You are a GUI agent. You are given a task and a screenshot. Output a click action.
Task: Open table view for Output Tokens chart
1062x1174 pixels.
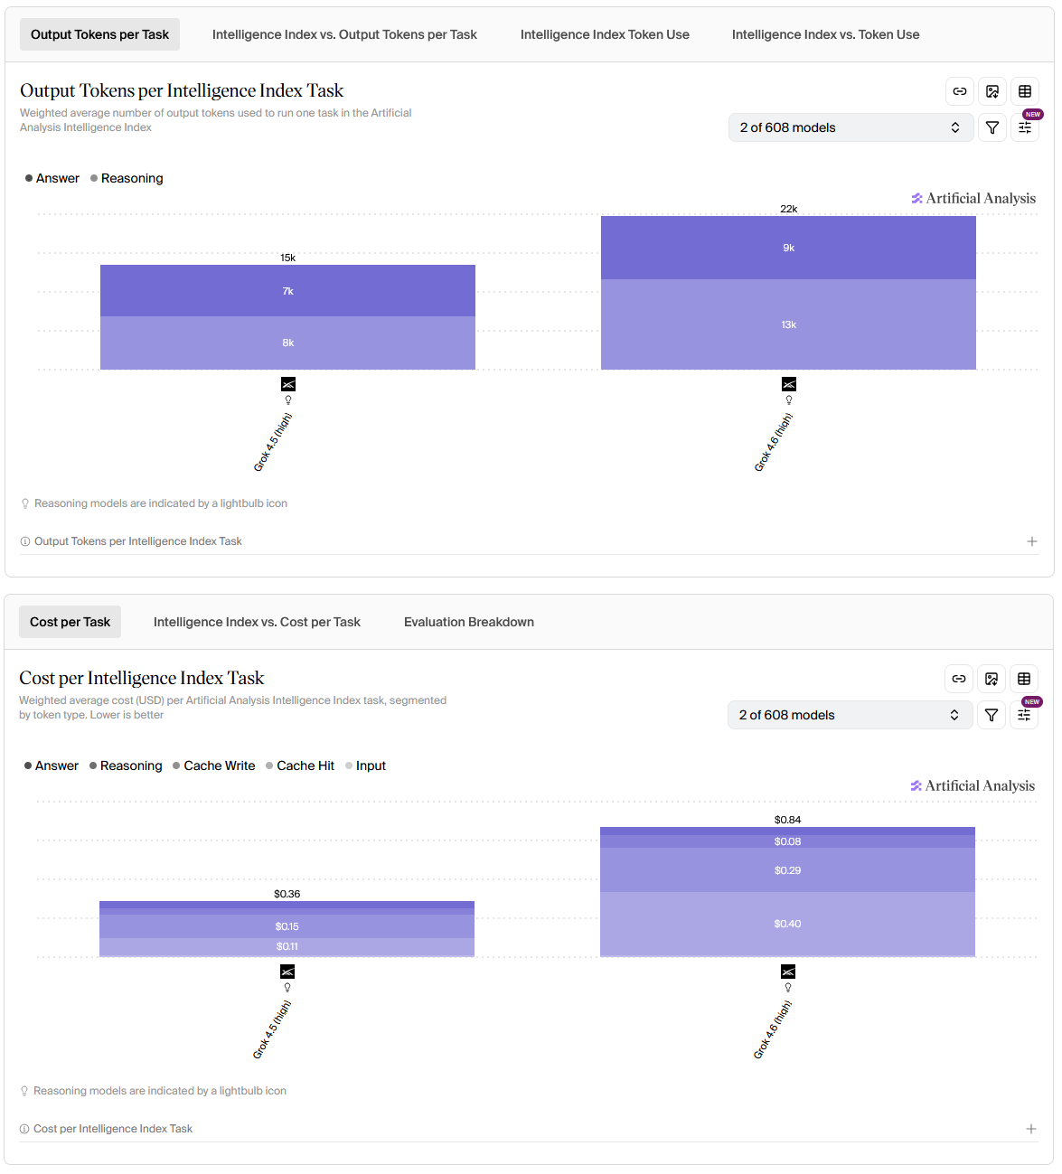point(1025,91)
